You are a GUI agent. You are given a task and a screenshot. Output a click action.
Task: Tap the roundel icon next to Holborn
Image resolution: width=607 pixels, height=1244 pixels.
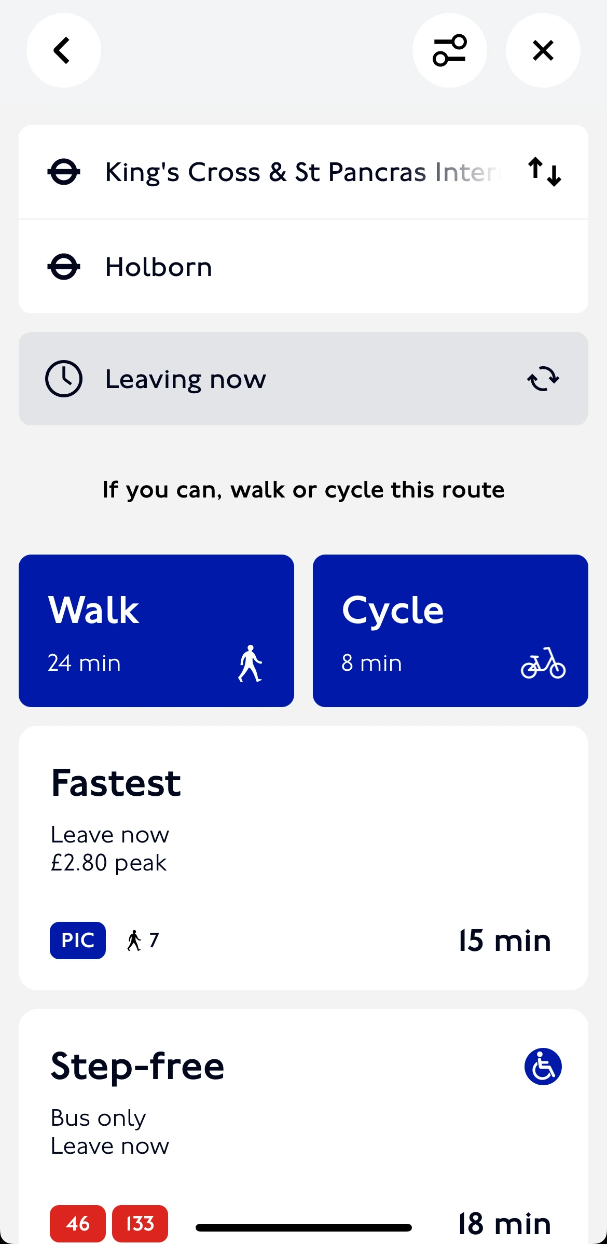(64, 267)
